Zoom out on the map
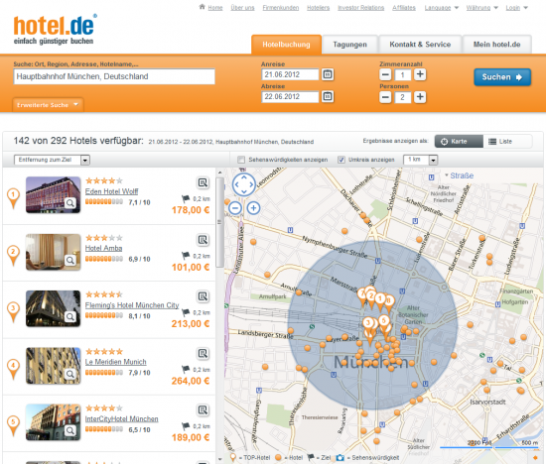 click(x=235, y=208)
